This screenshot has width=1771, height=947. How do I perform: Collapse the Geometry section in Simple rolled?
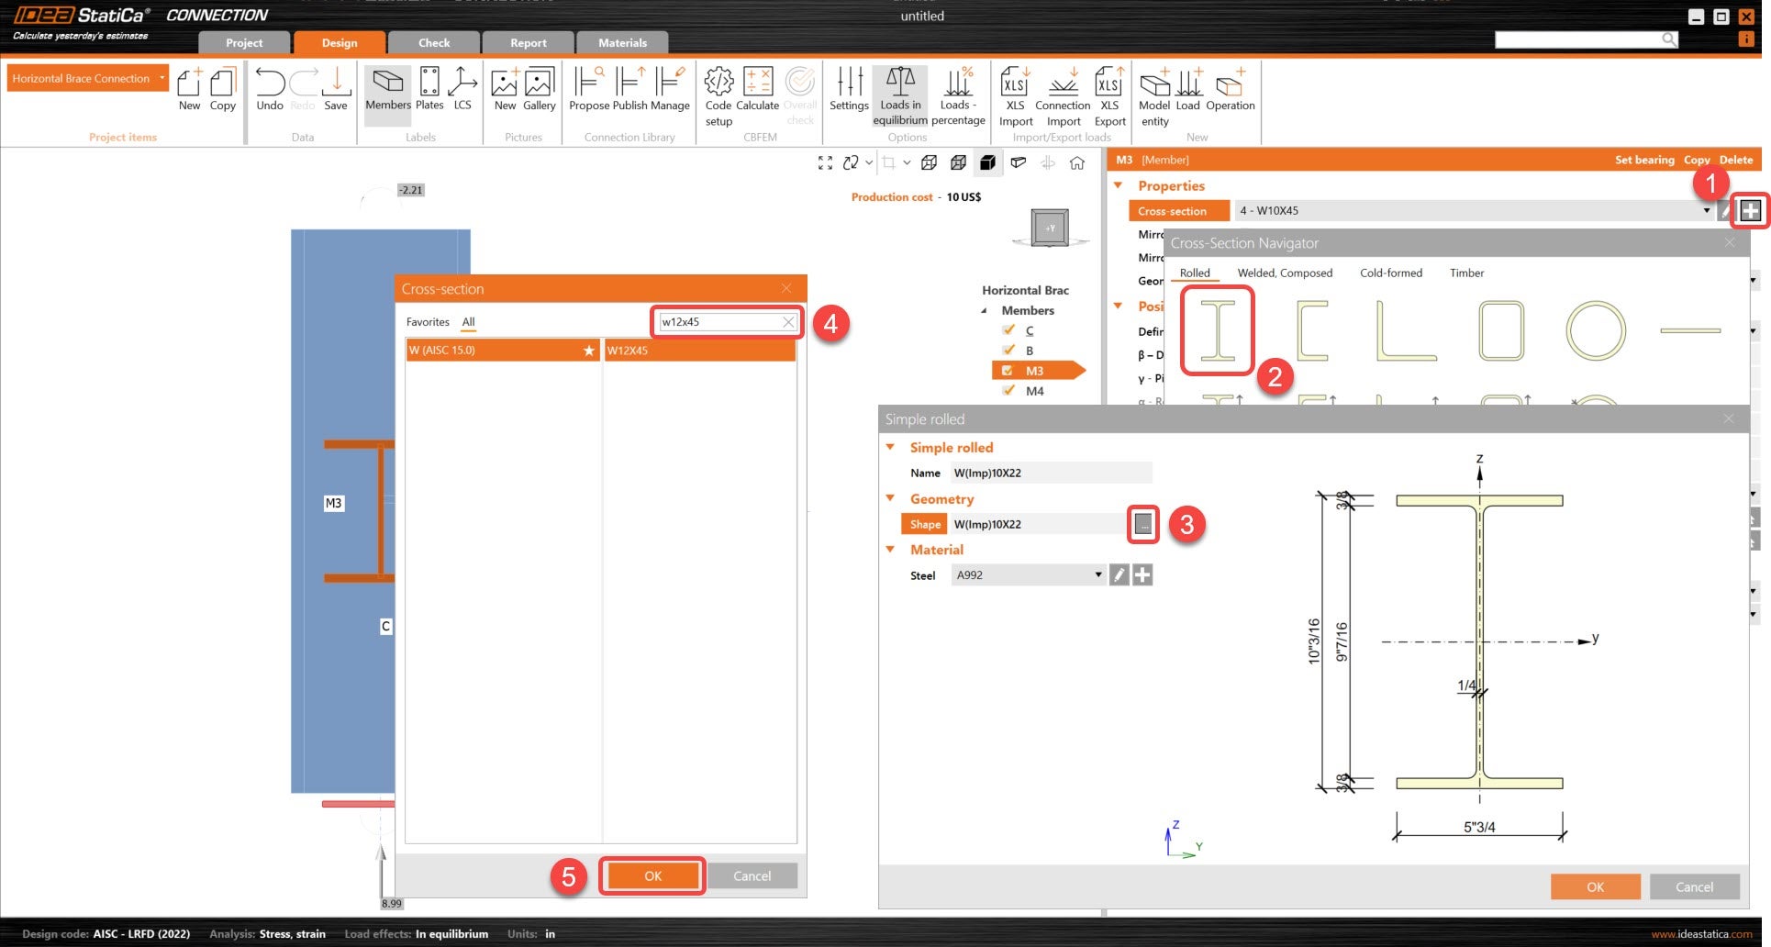[x=890, y=498]
